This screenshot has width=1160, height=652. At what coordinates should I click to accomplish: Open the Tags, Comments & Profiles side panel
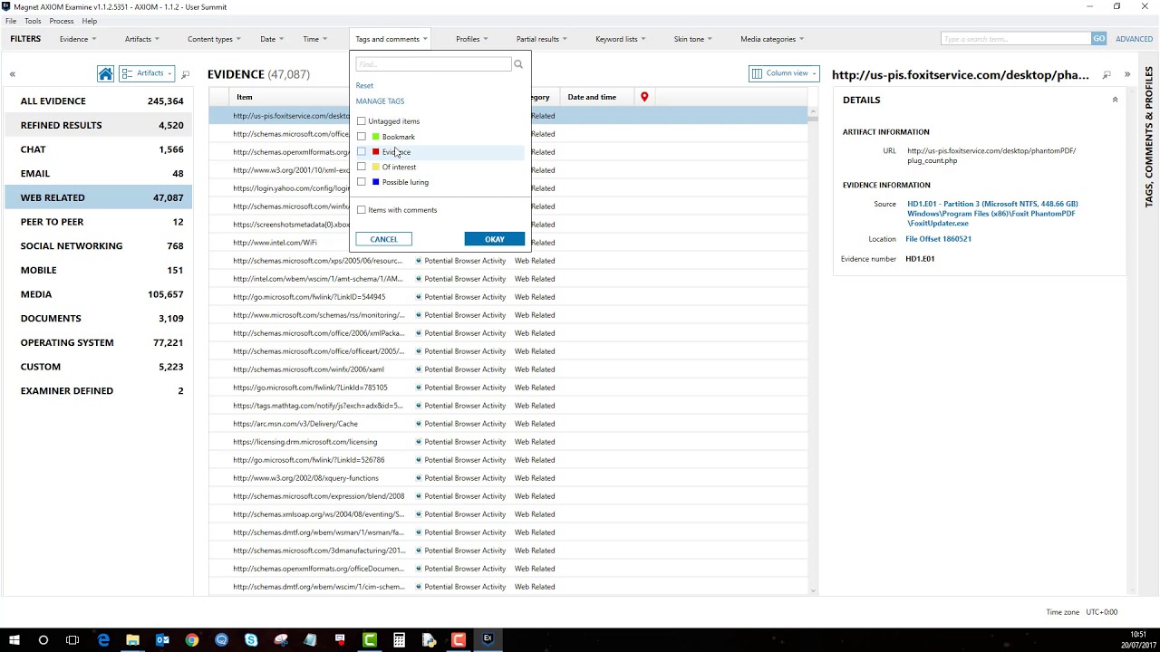click(1149, 137)
